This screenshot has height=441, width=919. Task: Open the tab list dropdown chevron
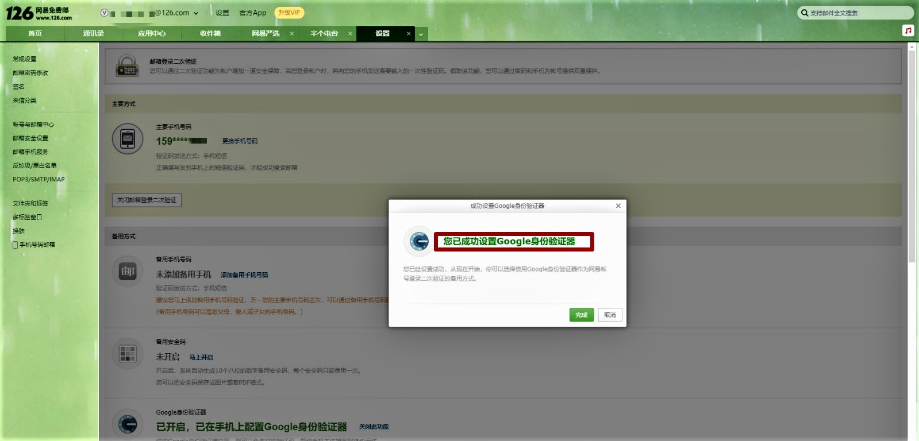click(421, 34)
